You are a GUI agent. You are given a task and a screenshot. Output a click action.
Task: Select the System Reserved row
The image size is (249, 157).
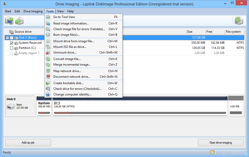pyautogui.click(x=124, y=43)
